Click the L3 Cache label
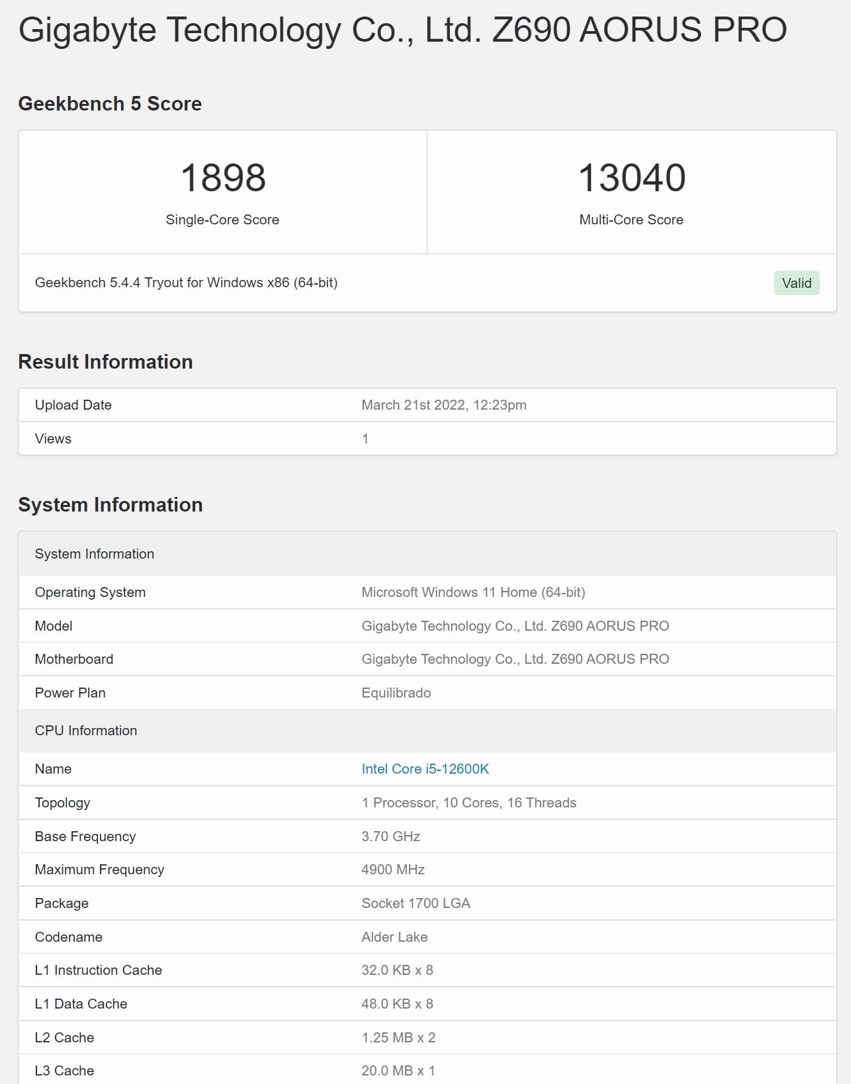Viewport: 851px width, 1084px height. pos(64,1071)
